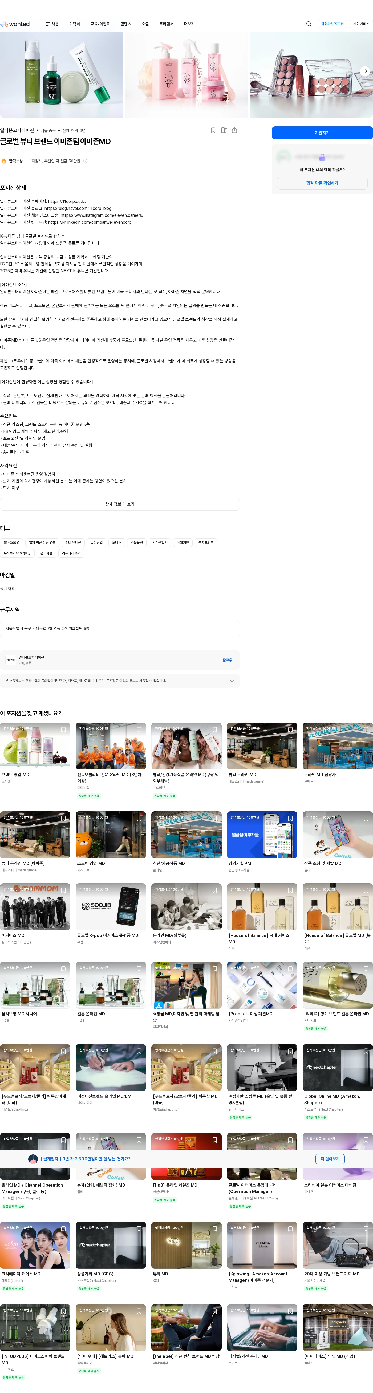This screenshot has height=1393, width=373.
Task: Open the 크리에이터 커머스 MD card image
Action: point(35,1245)
